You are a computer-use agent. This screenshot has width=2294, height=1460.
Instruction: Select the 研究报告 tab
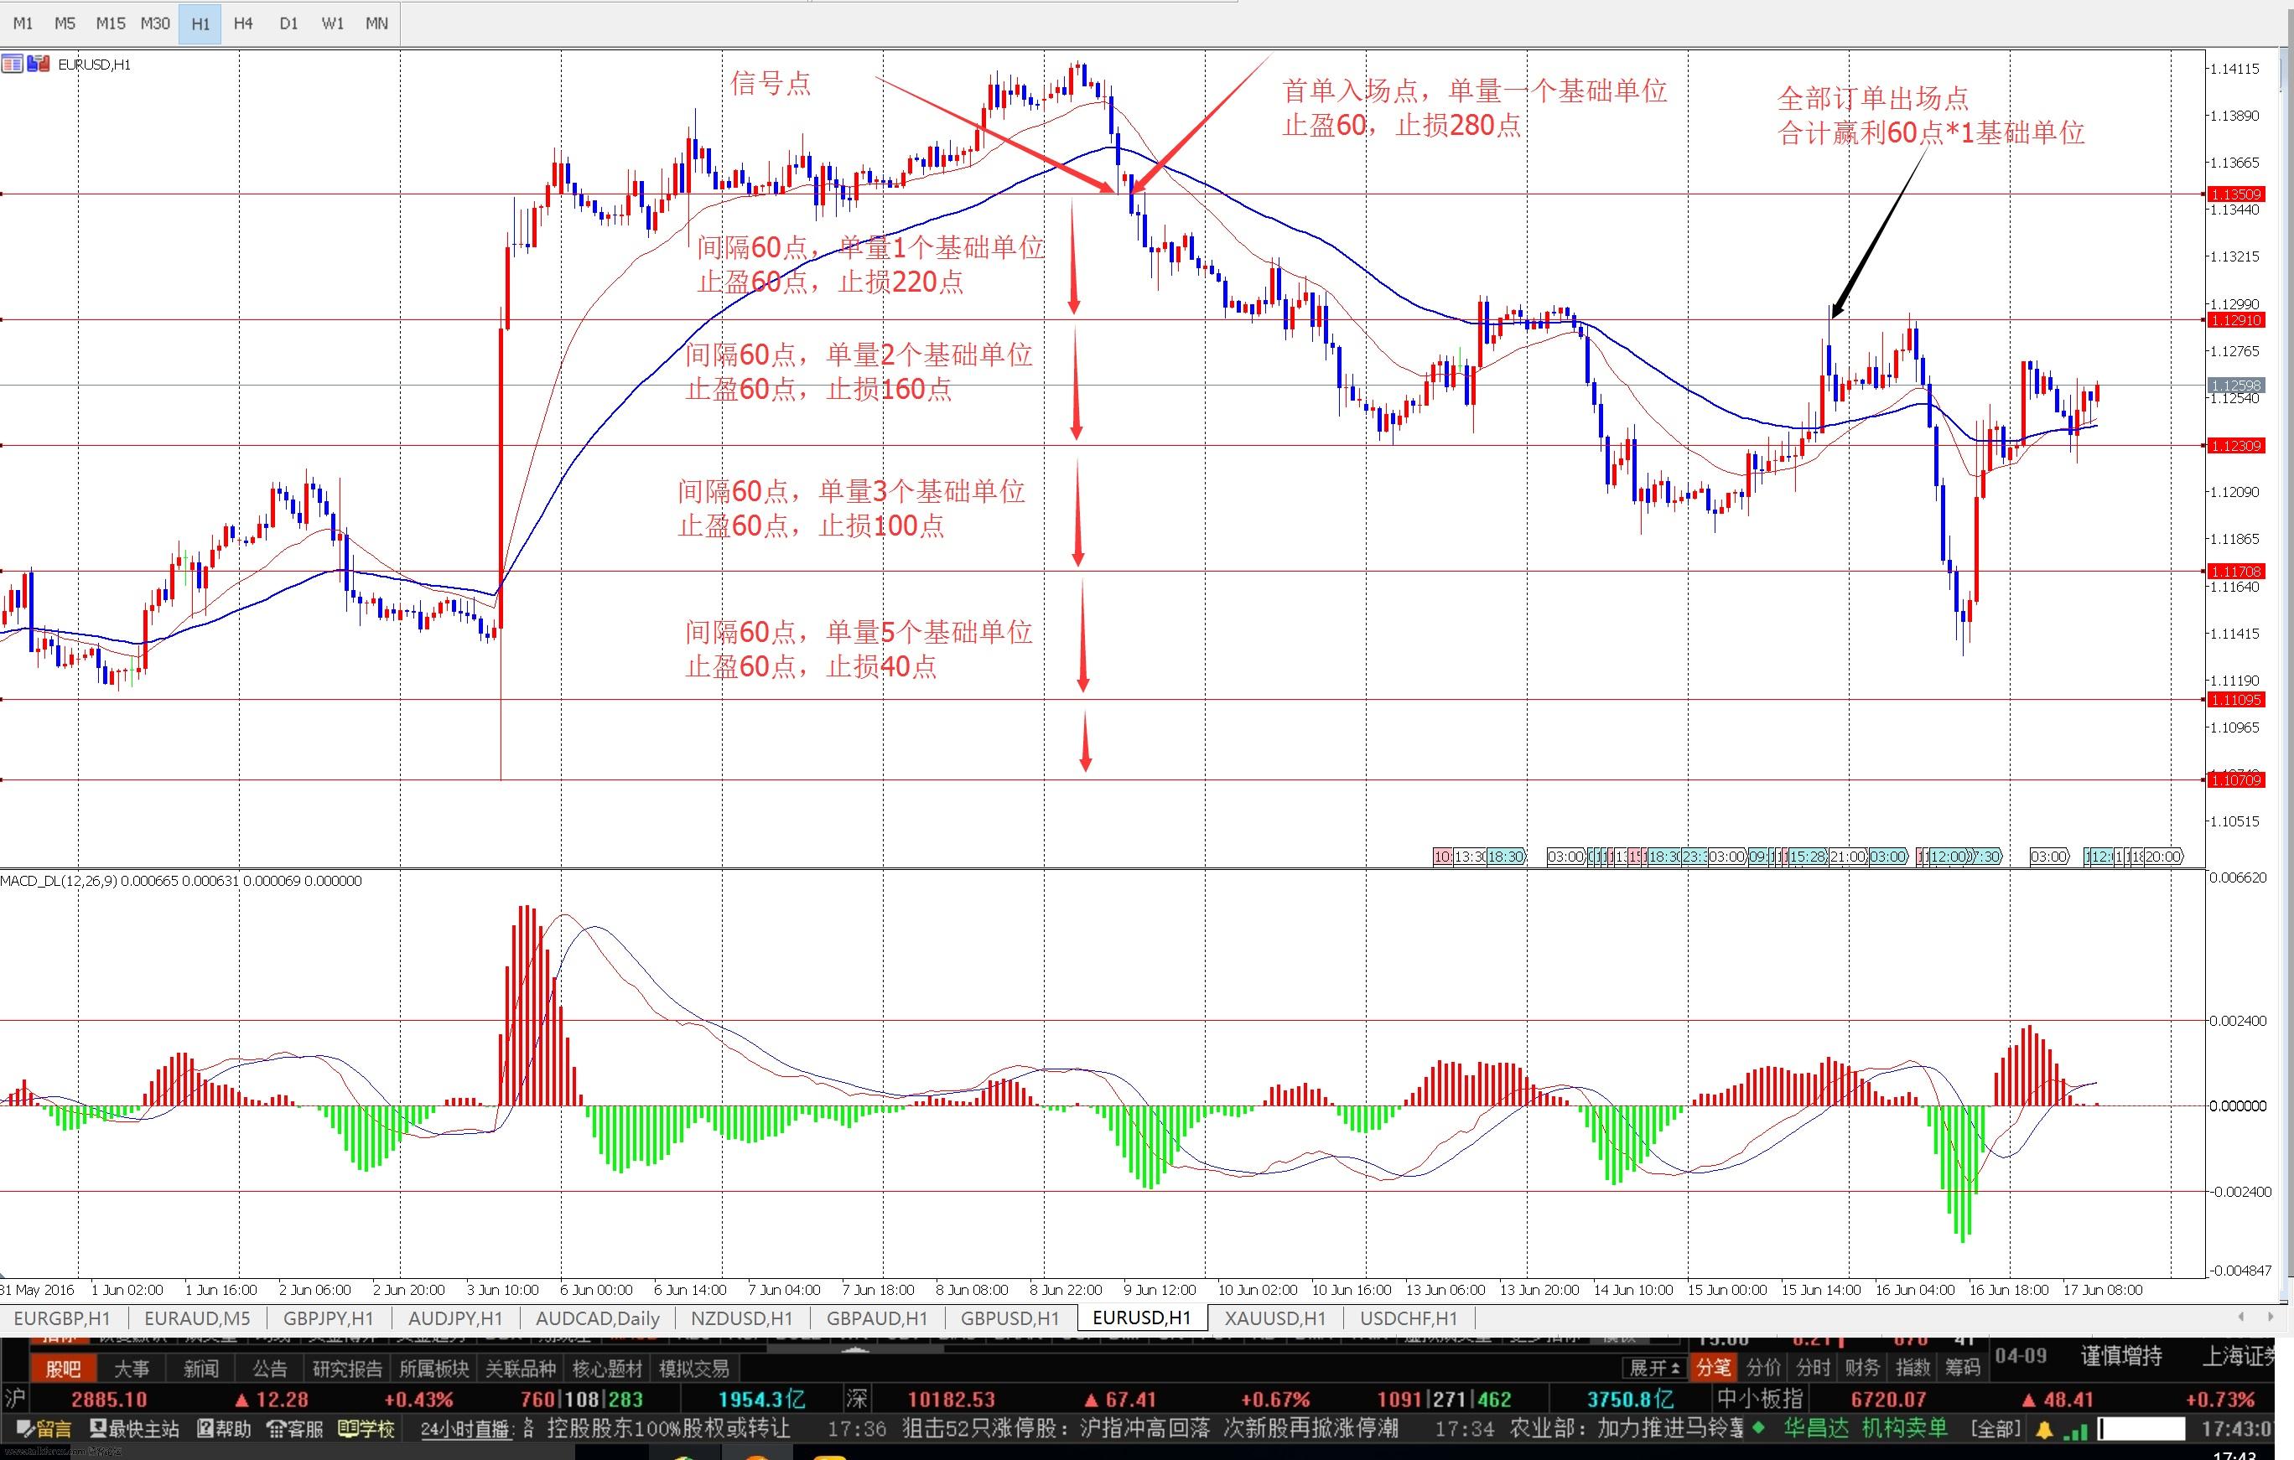[348, 1369]
